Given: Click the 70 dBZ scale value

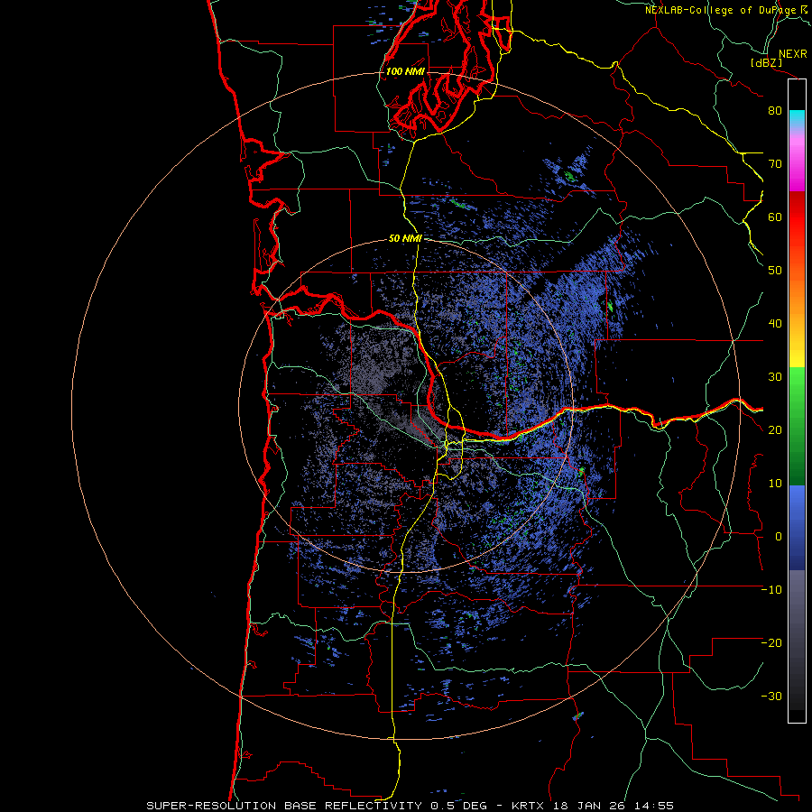Looking at the screenshot, I should pos(775,164).
